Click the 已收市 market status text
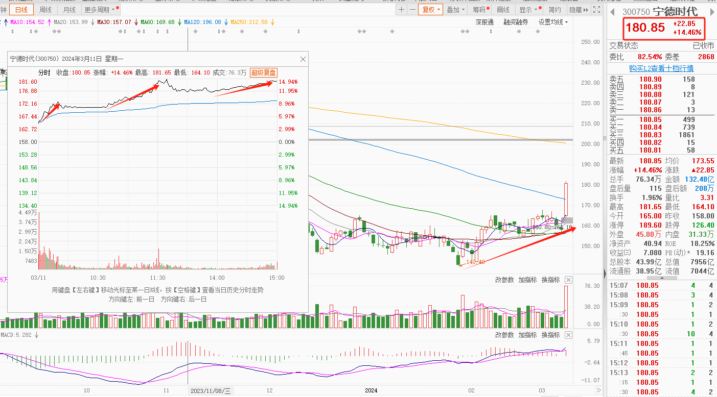This screenshot has height=397, width=717. 703,45
